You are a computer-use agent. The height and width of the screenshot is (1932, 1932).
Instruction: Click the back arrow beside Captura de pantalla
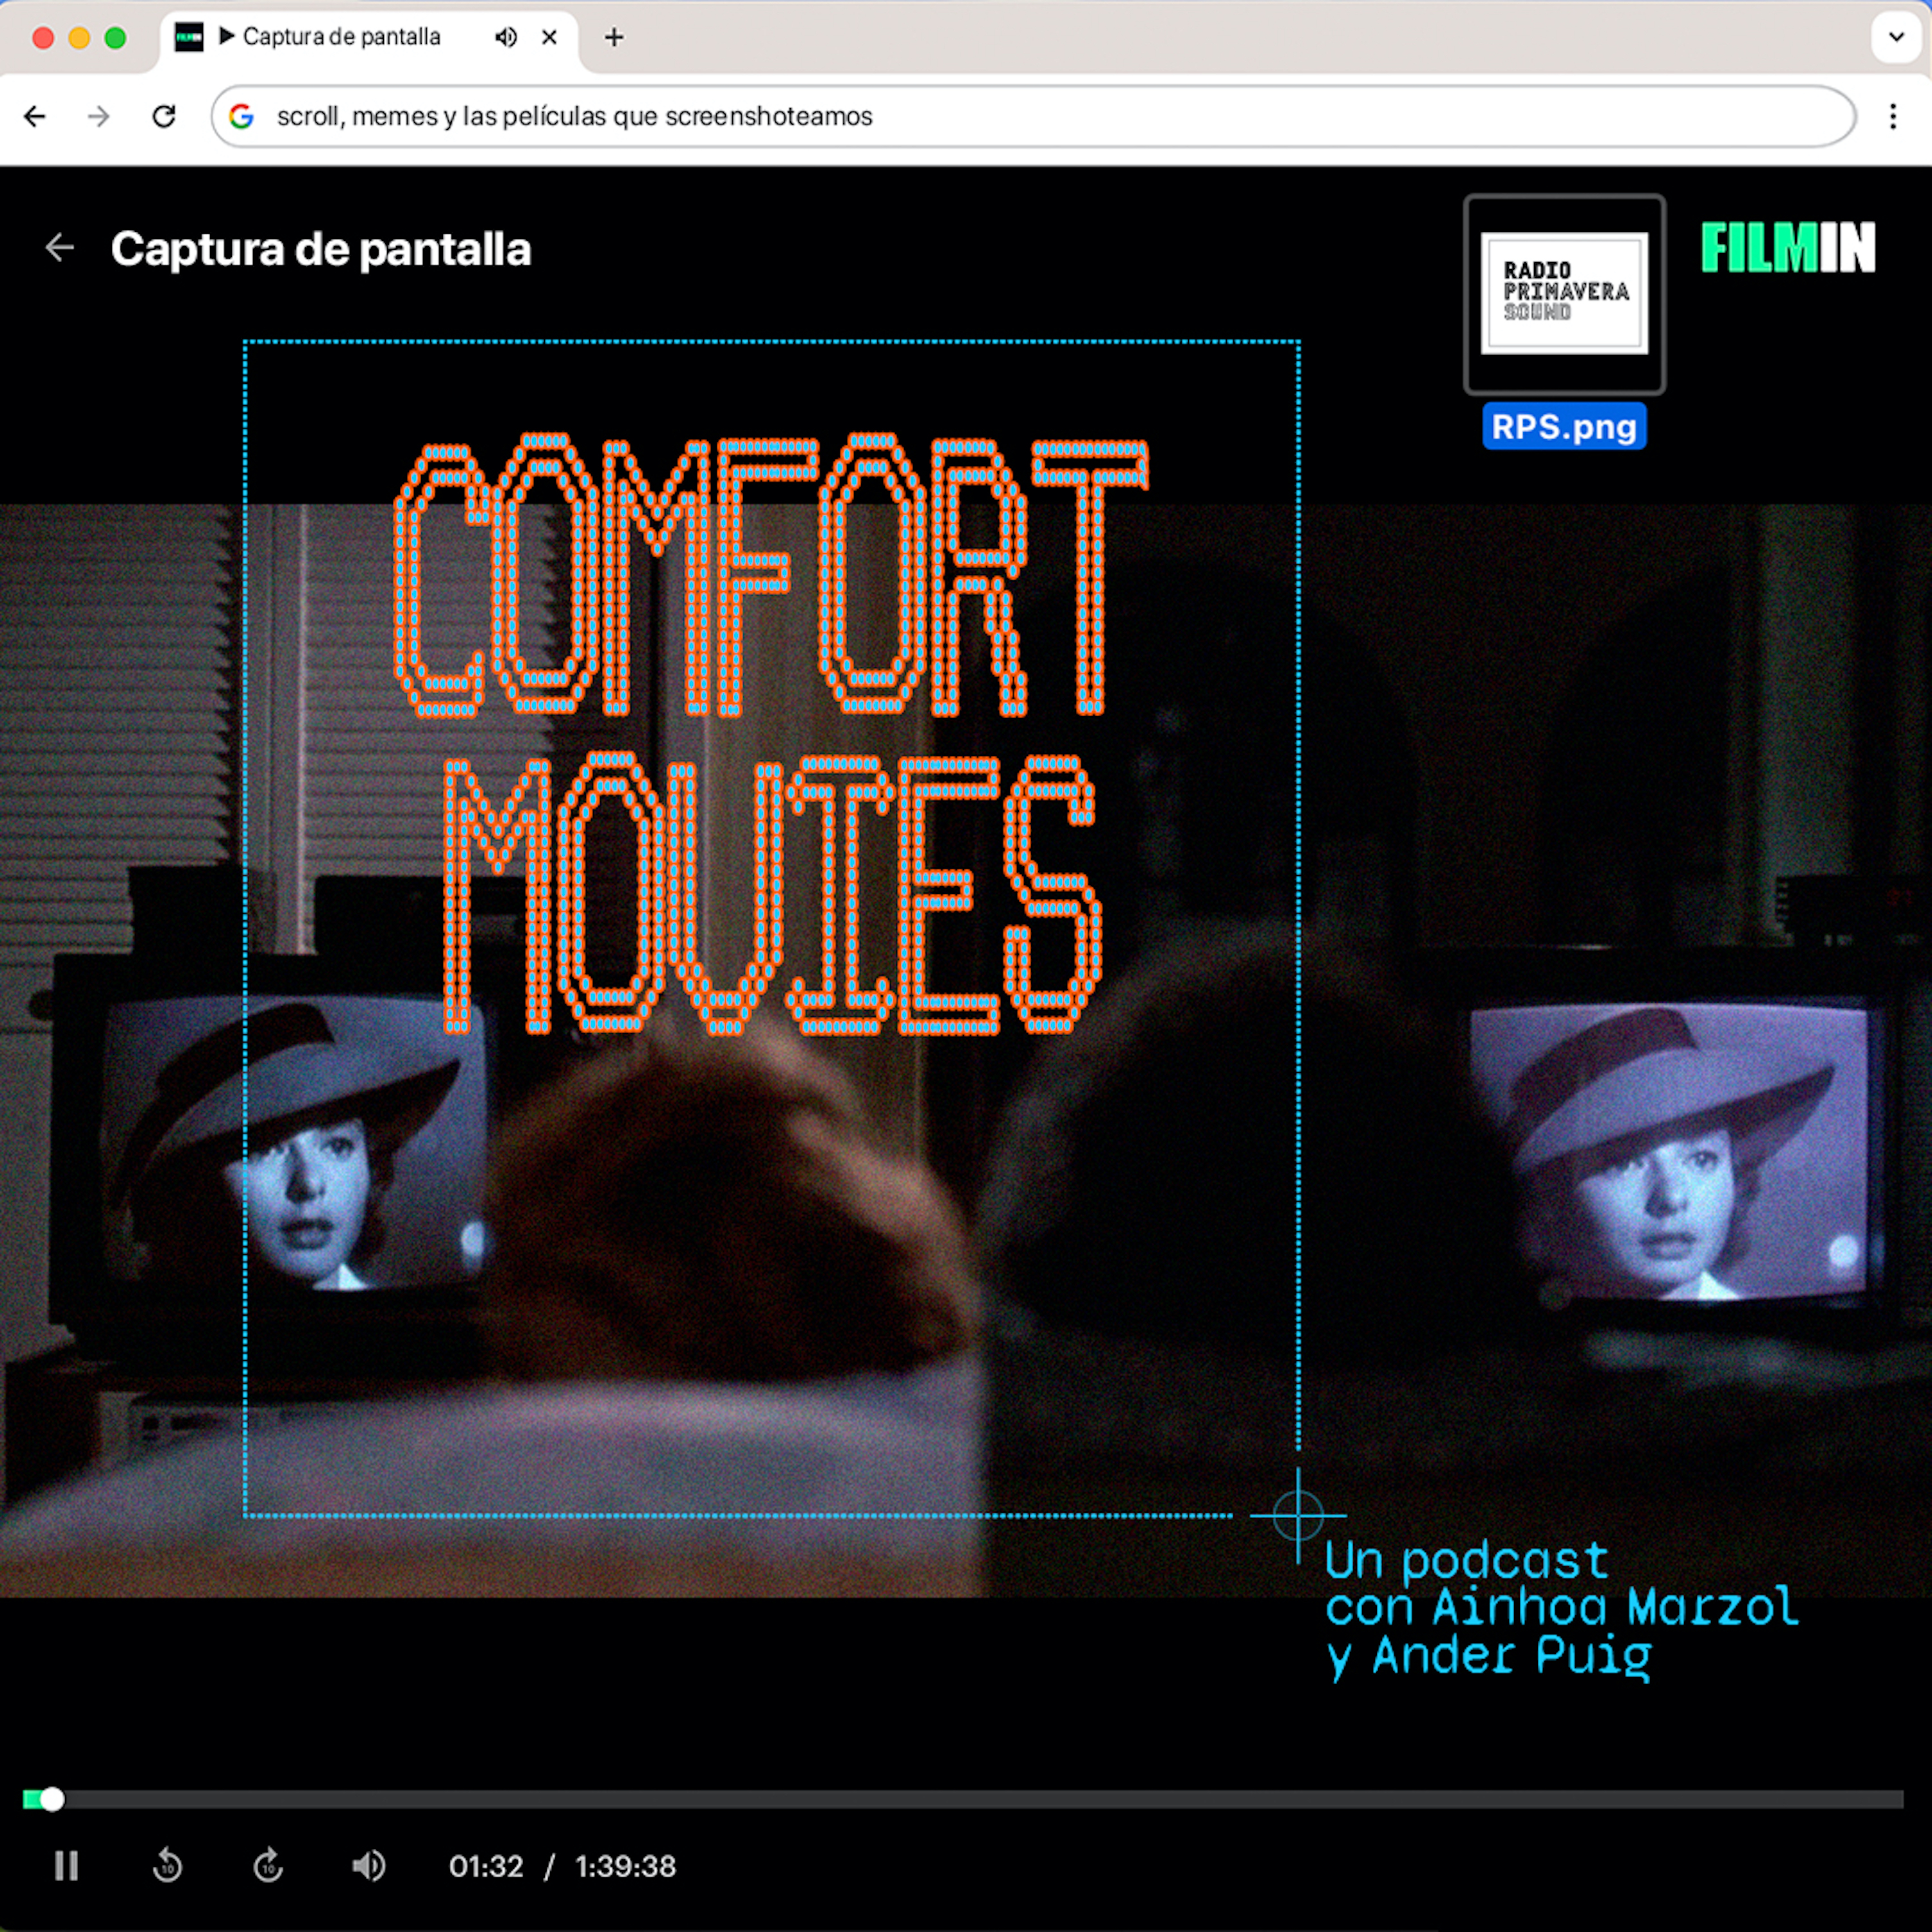pyautogui.click(x=60, y=248)
